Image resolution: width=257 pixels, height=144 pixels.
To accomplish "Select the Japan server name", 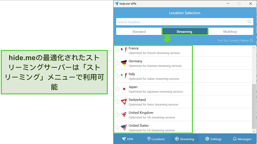I will 133,87.
